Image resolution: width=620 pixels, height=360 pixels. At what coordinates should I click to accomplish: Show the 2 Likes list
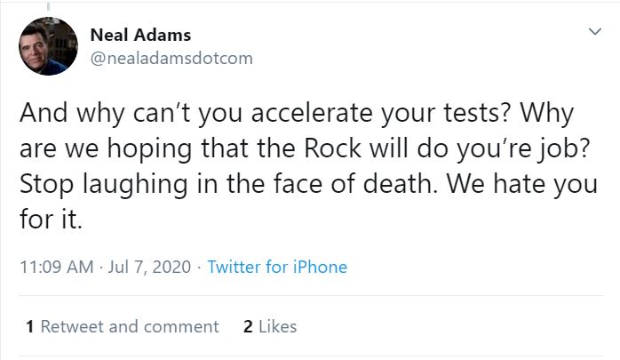tap(270, 326)
